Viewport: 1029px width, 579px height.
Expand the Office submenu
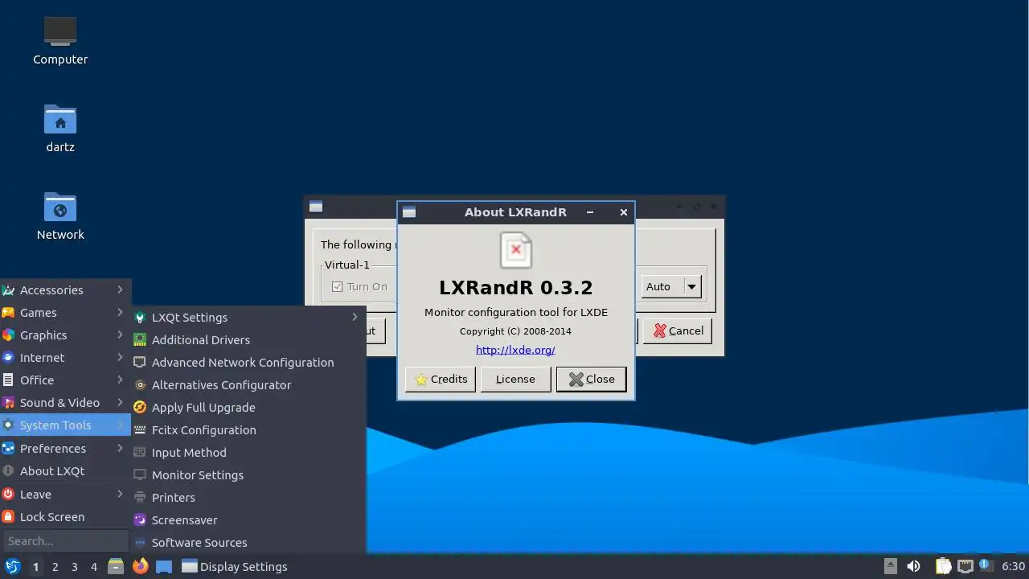point(65,380)
